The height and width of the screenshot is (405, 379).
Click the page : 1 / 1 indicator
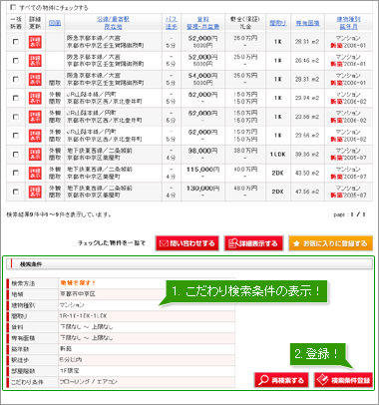tap(349, 214)
